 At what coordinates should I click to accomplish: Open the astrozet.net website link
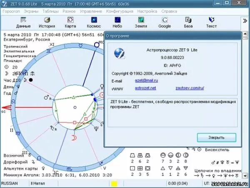(x=145, y=88)
